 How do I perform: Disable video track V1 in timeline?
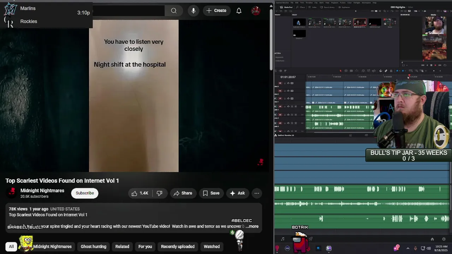[x=292, y=98]
